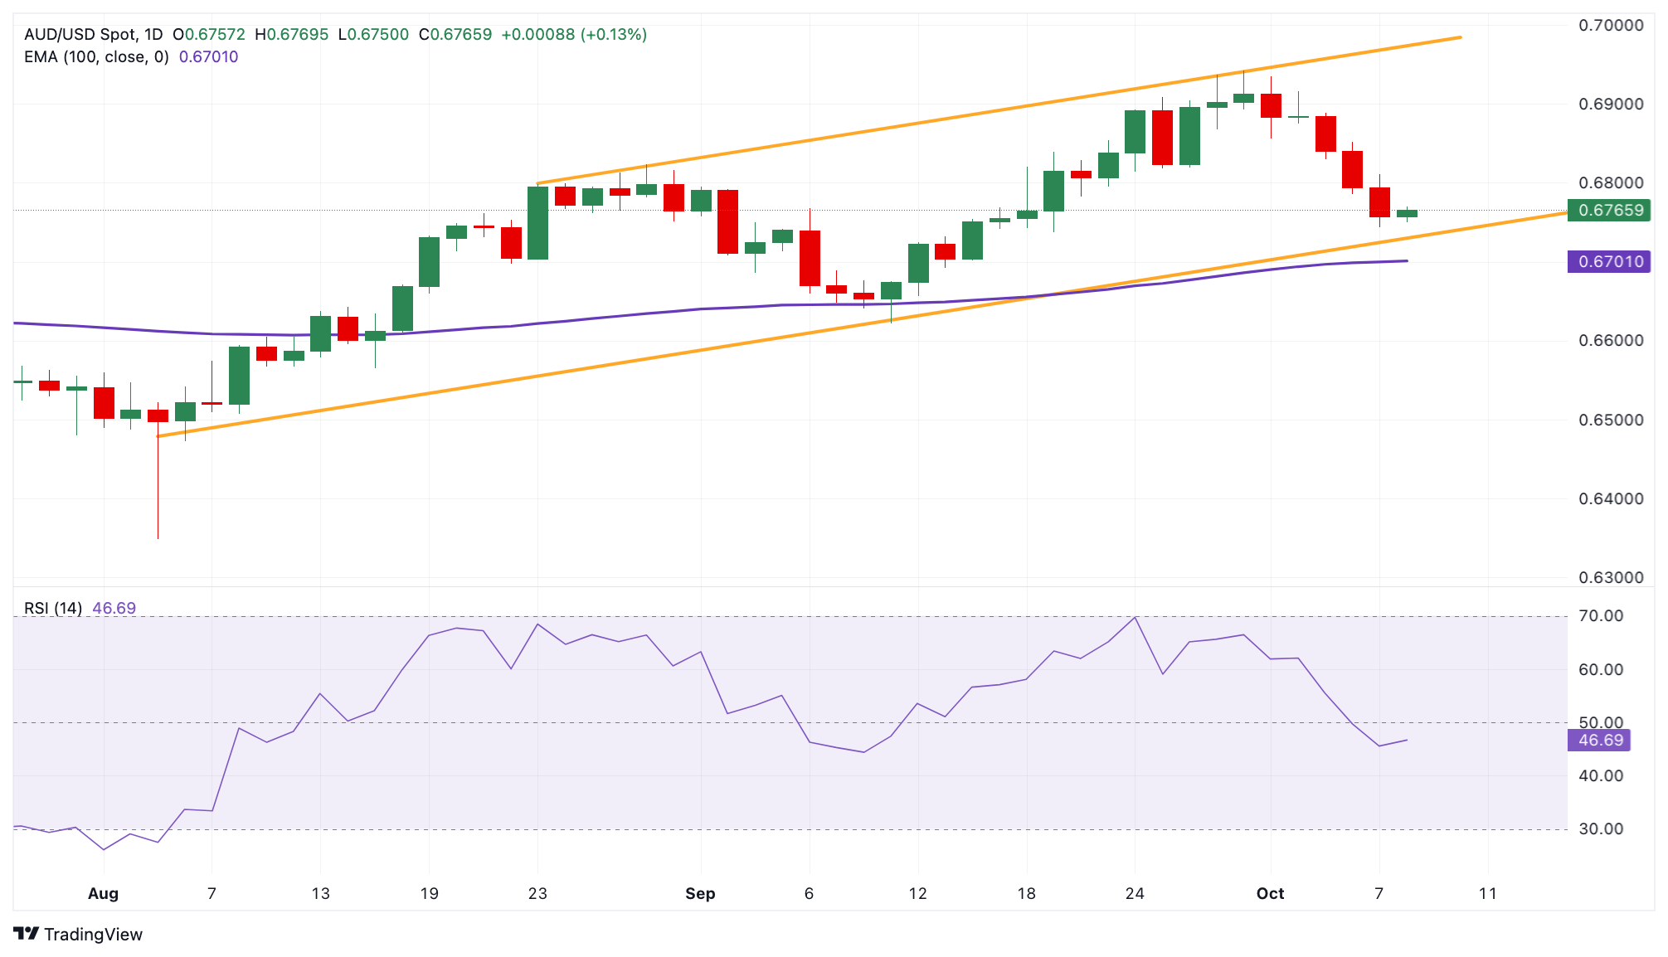The width and height of the screenshot is (1668, 957).
Task: Click the 18 date label on the time axis
Action: click(1026, 894)
